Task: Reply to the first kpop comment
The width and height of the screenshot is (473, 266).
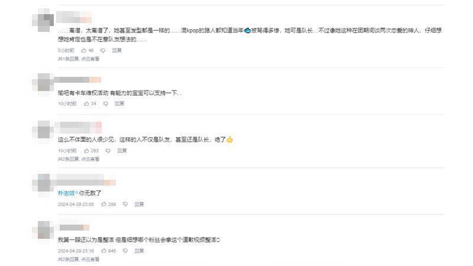Action: pos(116,50)
